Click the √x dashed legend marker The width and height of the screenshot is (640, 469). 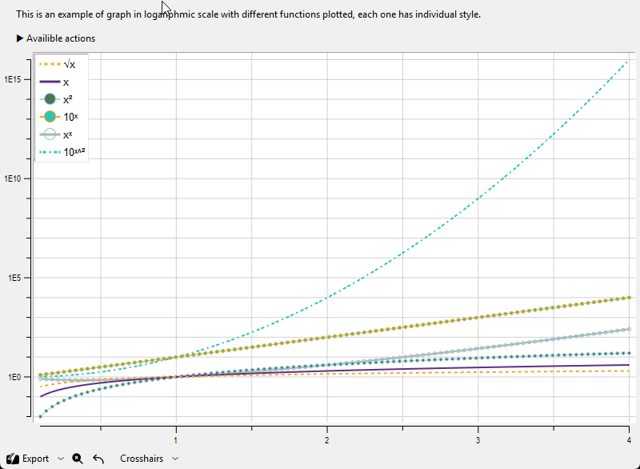[50, 64]
